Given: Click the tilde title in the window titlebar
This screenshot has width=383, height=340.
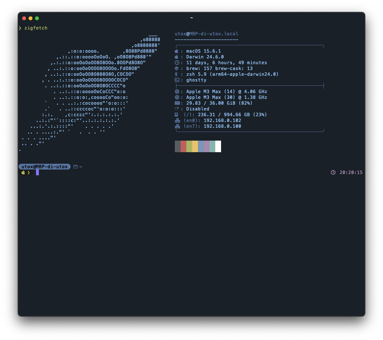Looking at the screenshot, I should coord(191,18).
